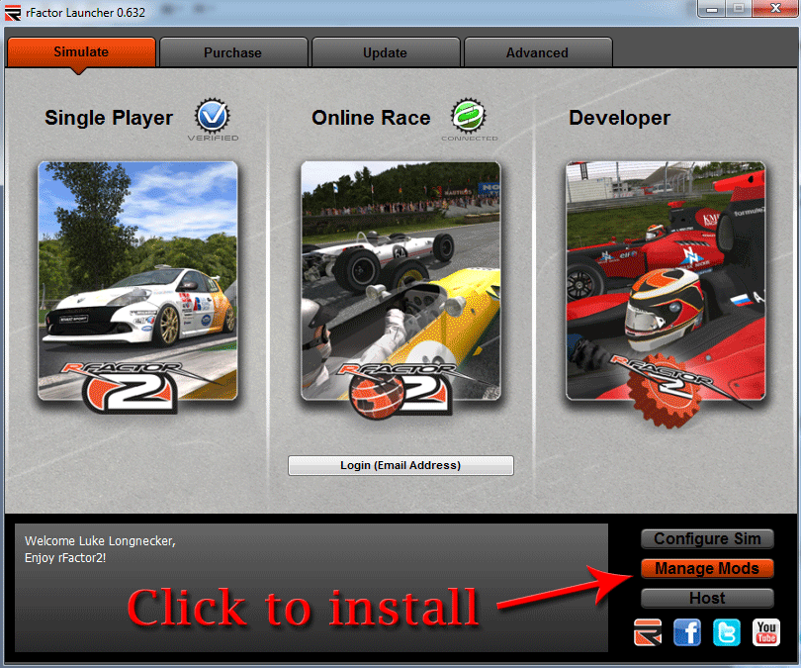Click the Configure Sim button

point(707,538)
